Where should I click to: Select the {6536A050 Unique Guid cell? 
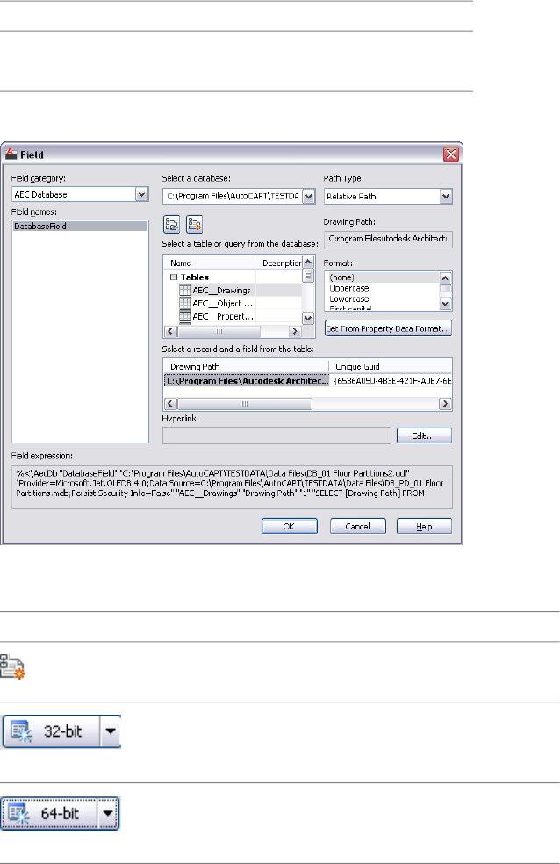[x=391, y=381]
